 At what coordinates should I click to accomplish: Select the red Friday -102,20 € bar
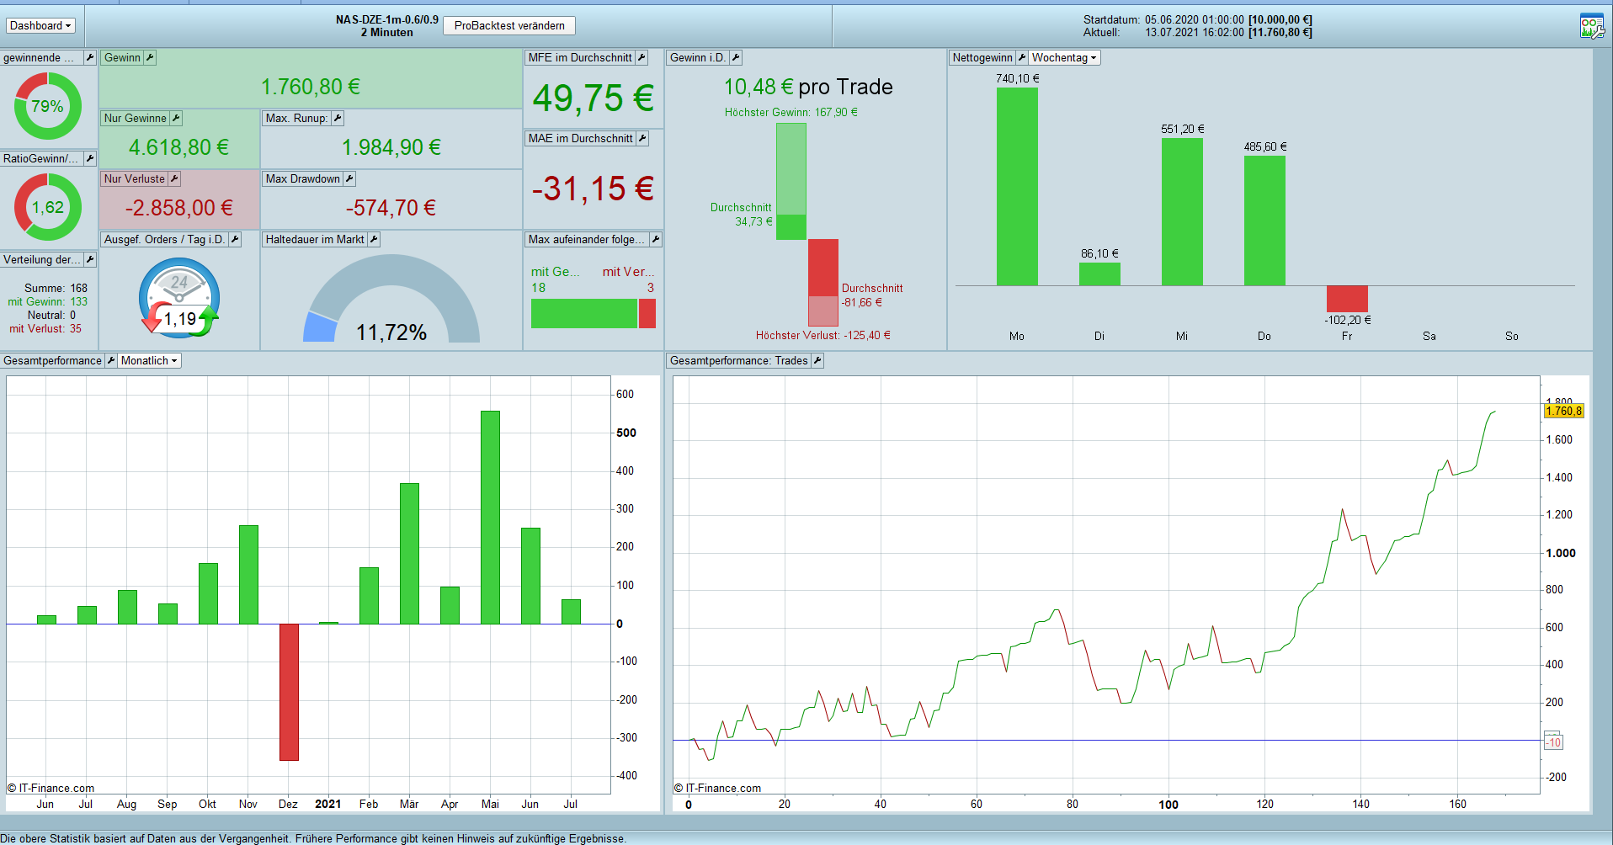pyautogui.click(x=1347, y=299)
